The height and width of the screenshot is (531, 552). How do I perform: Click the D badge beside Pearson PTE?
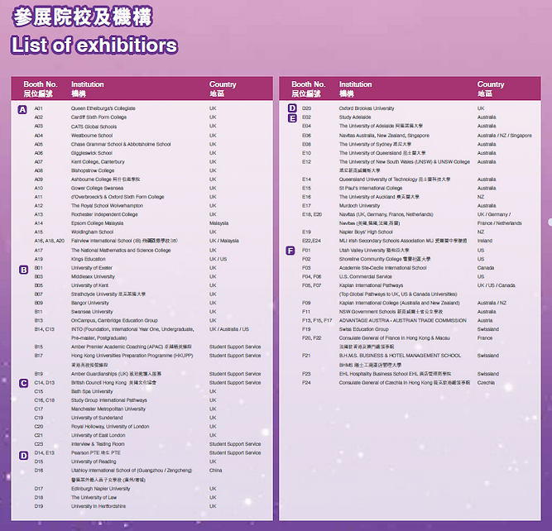24,456
